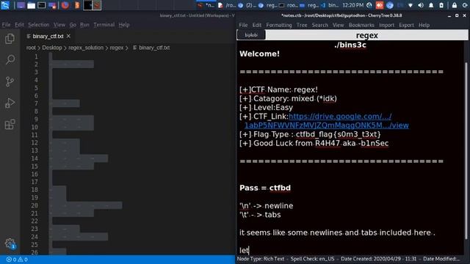470x264 pixels.
Task: Open the Run menu in VS Code
Action: (84, 25)
